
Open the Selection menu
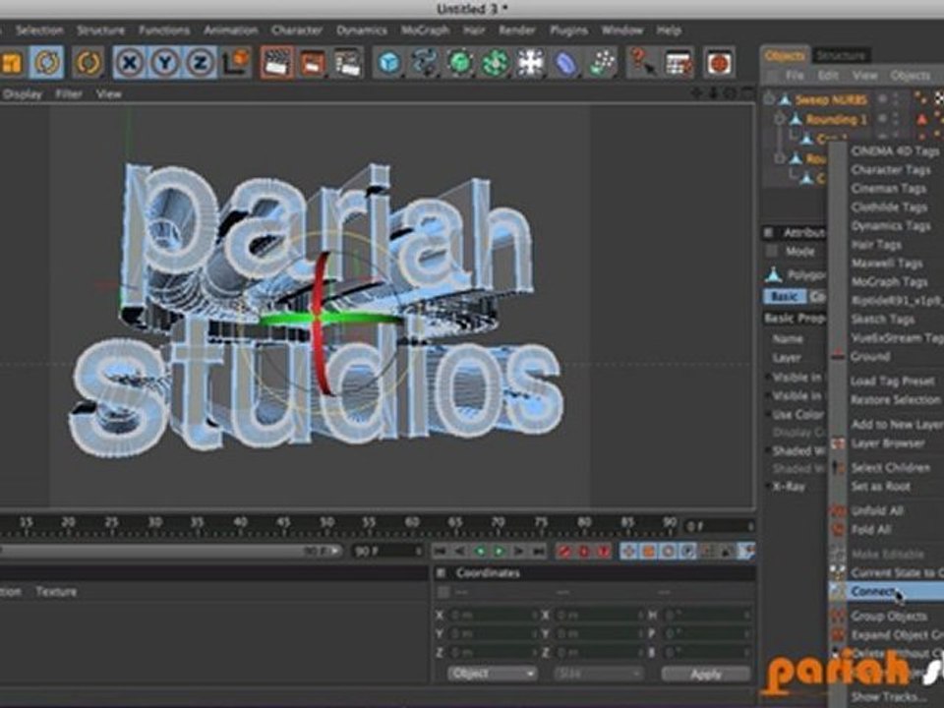tap(39, 30)
